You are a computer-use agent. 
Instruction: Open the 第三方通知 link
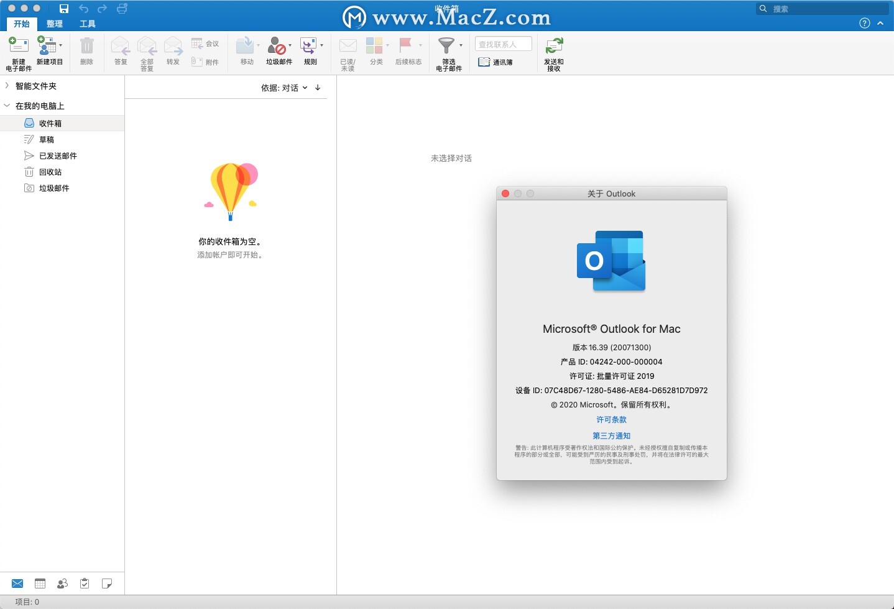pos(612,436)
